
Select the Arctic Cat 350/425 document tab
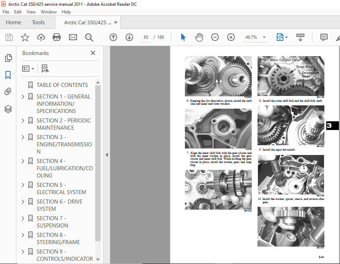[88, 22]
